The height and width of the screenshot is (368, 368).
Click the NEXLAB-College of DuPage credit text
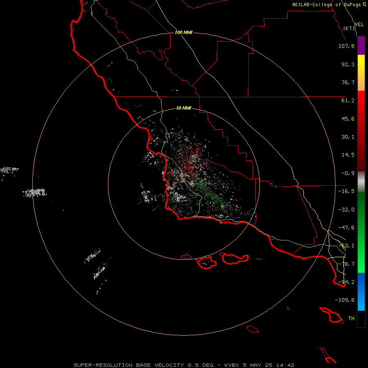click(326, 4)
